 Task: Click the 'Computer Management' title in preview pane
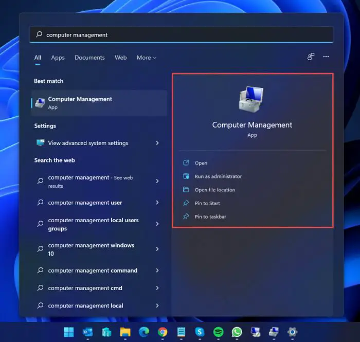point(252,125)
